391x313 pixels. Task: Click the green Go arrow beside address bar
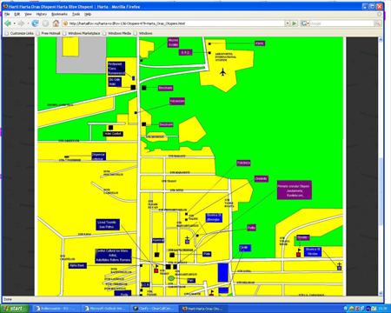click(x=295, y=23)
